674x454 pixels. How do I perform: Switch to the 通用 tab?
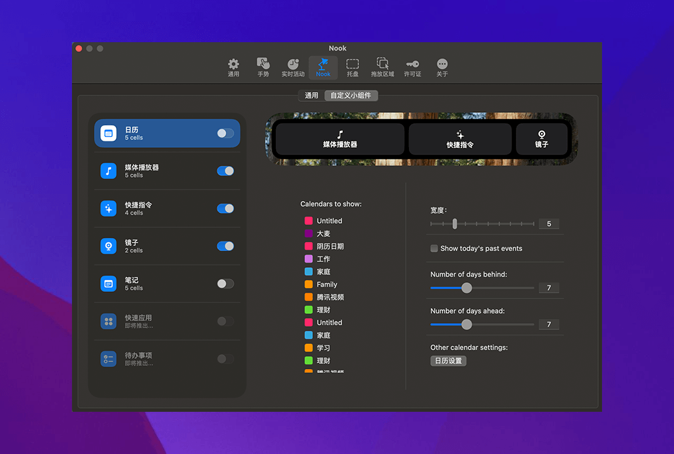click(311, 95)
